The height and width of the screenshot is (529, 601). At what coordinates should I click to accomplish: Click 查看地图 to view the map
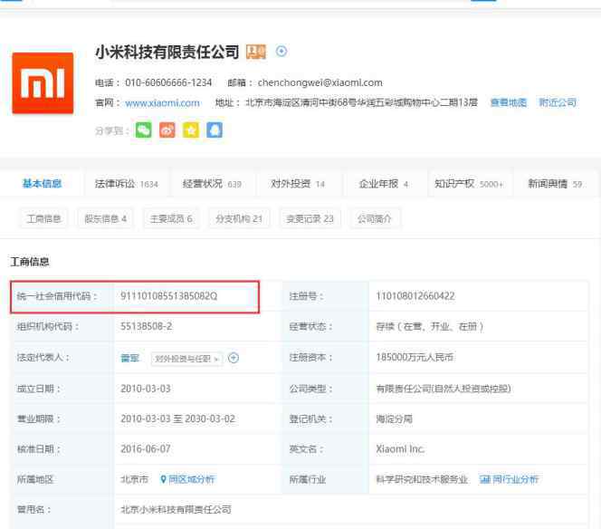point(508,103)
